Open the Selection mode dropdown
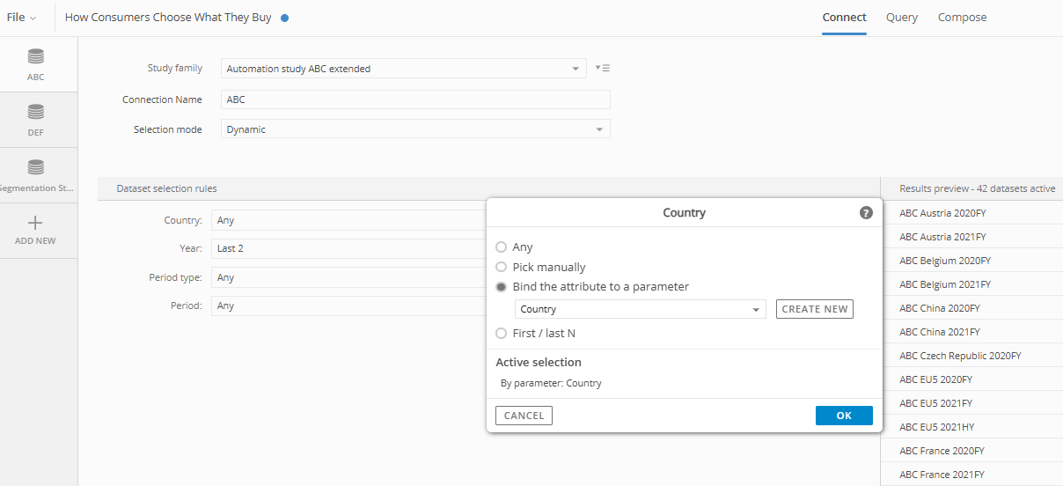1063x486 pixels. 599,129
